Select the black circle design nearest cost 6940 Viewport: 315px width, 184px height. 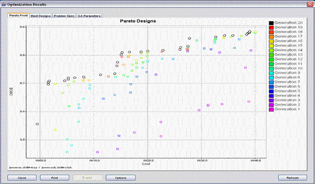(250, 32)
